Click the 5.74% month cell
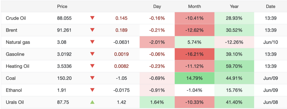287x109 pixels. (x=195, y=42)
